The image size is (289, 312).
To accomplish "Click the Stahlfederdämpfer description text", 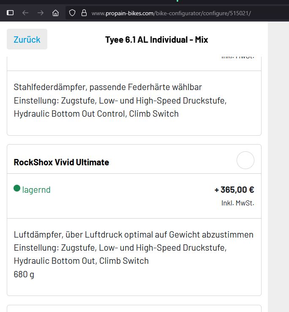I will pos(108,88).
